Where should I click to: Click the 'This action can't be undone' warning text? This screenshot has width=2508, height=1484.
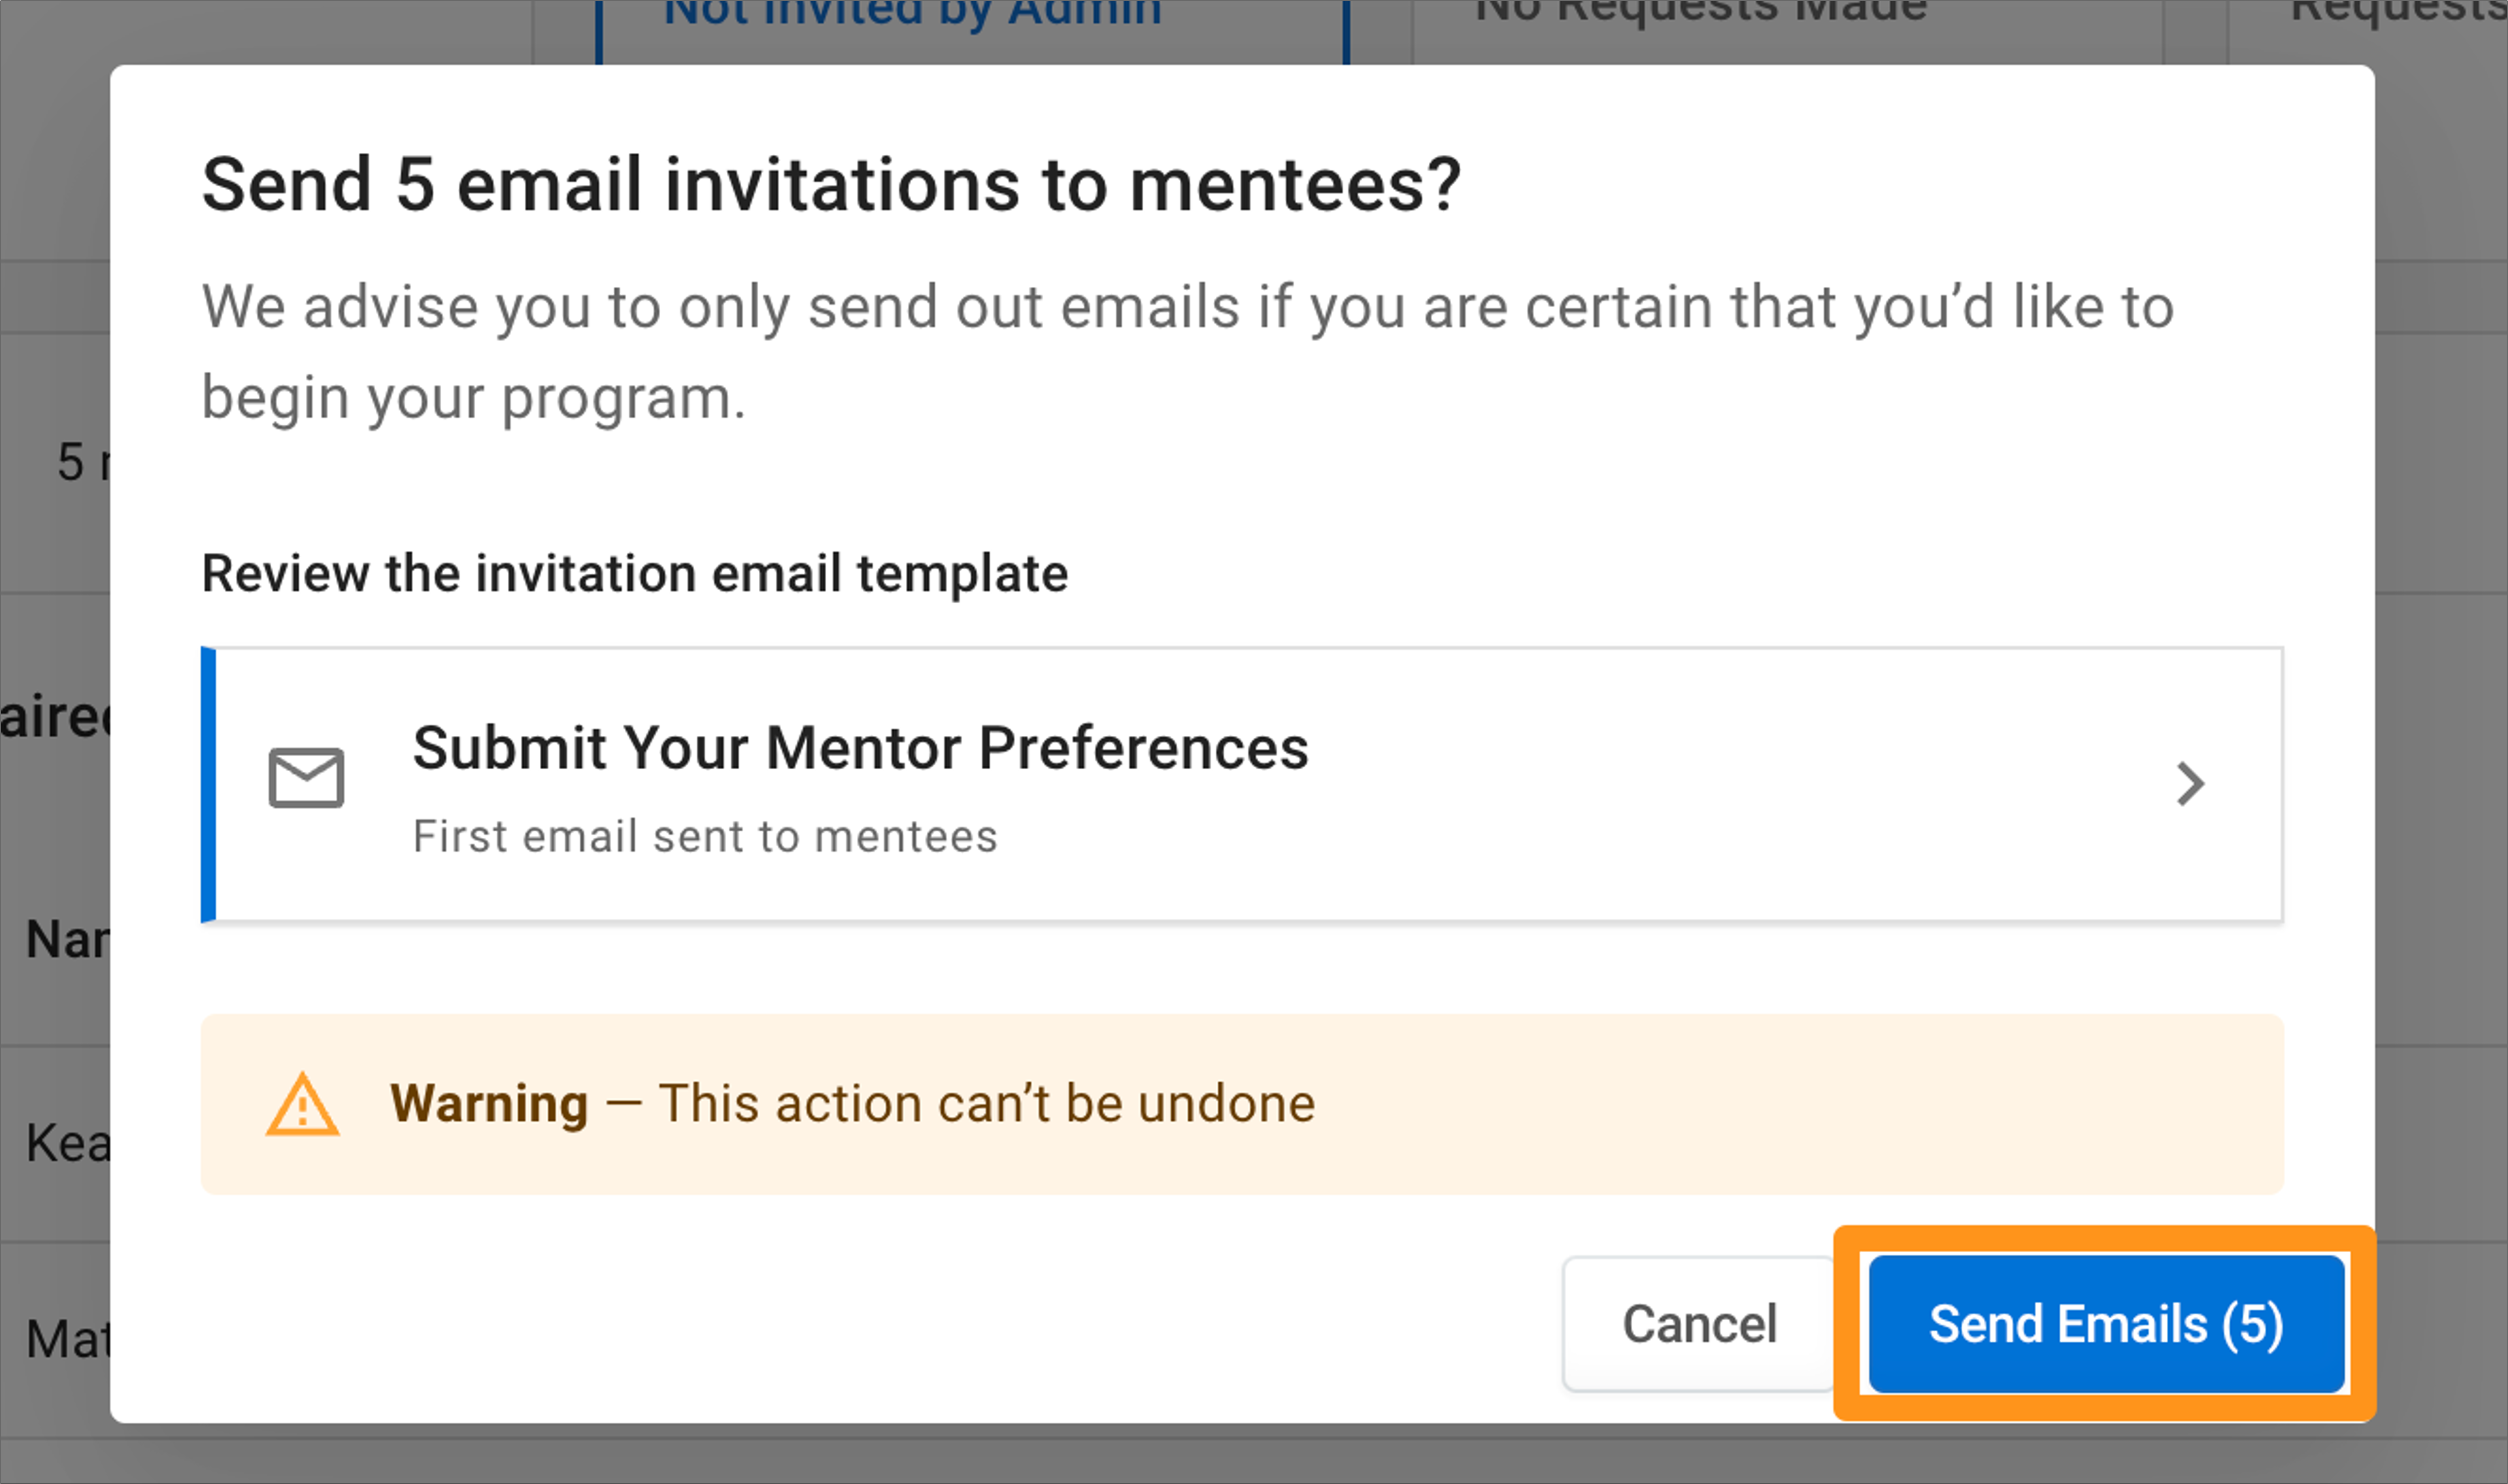pyautogui.click(x=986, y=1104)
